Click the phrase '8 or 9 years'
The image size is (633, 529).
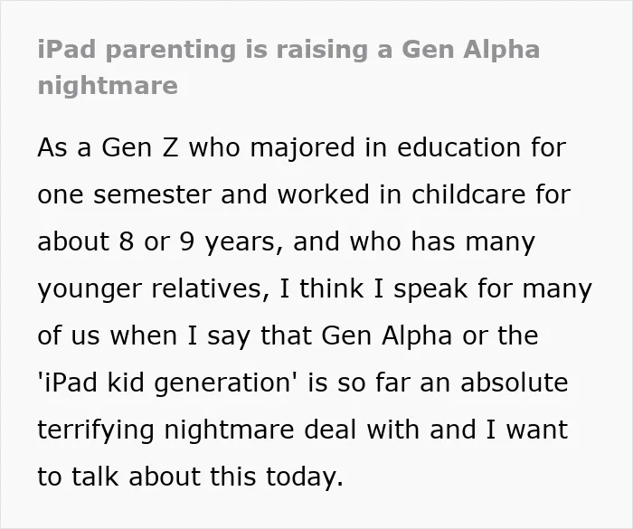click(x=196, y=242)
